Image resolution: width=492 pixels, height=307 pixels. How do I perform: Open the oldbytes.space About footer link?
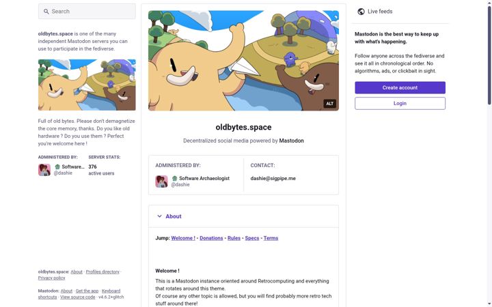[77, 272]
